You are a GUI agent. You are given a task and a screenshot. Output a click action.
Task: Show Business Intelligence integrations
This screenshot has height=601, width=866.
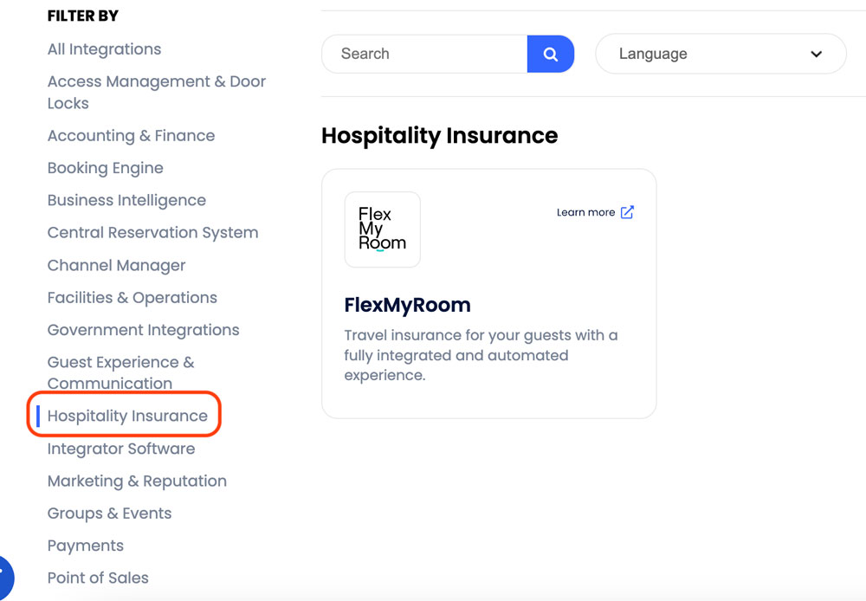126,200
